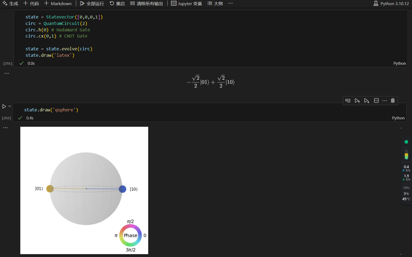The width and height of the screenshot is (412, 257).
Task: Click the state.draw('qsphere') code line
Action: (x=51, y=110)
